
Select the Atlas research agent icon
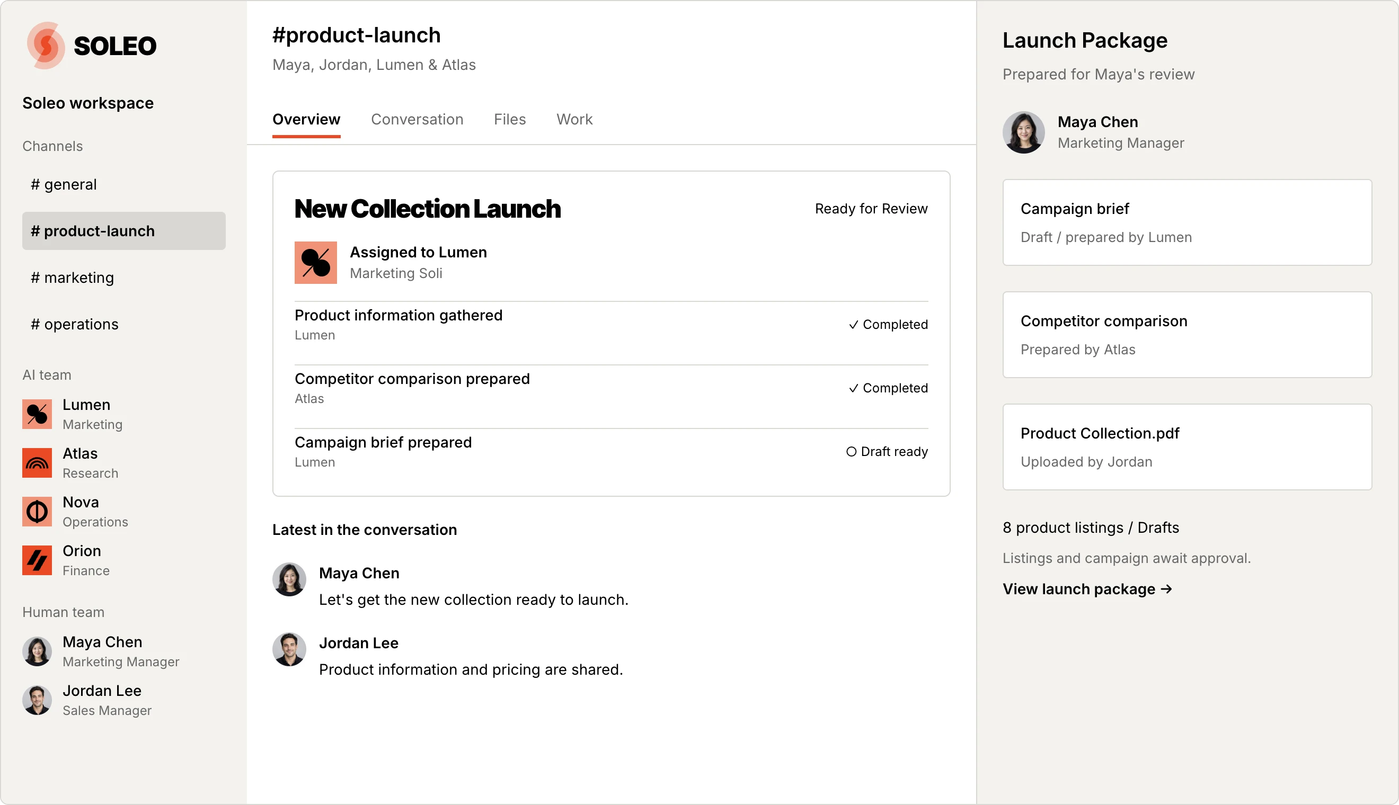point(37,463)
